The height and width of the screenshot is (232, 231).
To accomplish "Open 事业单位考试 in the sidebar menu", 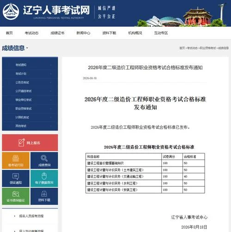I will (x=24, y=100).
